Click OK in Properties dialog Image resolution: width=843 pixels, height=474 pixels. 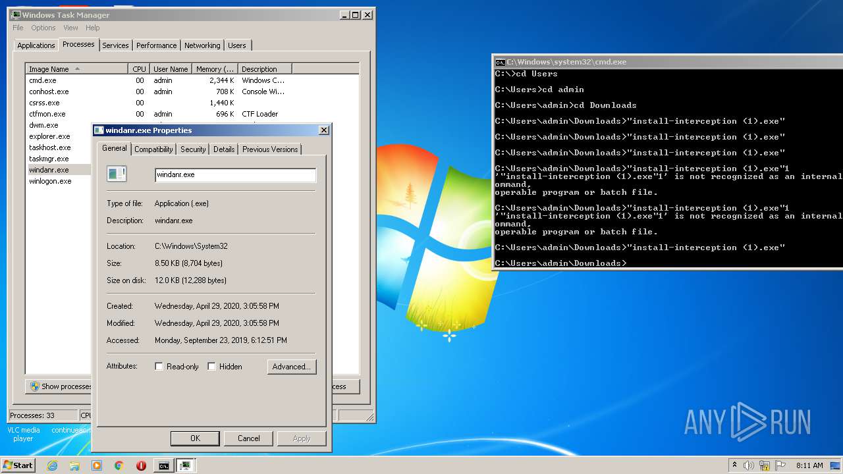pyautogui.click(x=195, y=438)
